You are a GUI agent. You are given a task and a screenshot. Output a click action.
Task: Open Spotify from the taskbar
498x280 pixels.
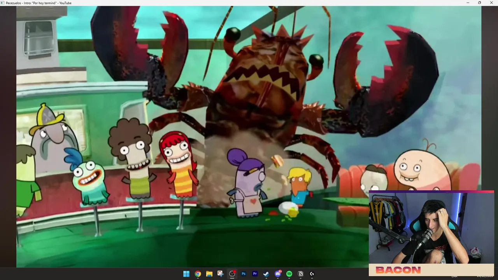coord(289,274)
